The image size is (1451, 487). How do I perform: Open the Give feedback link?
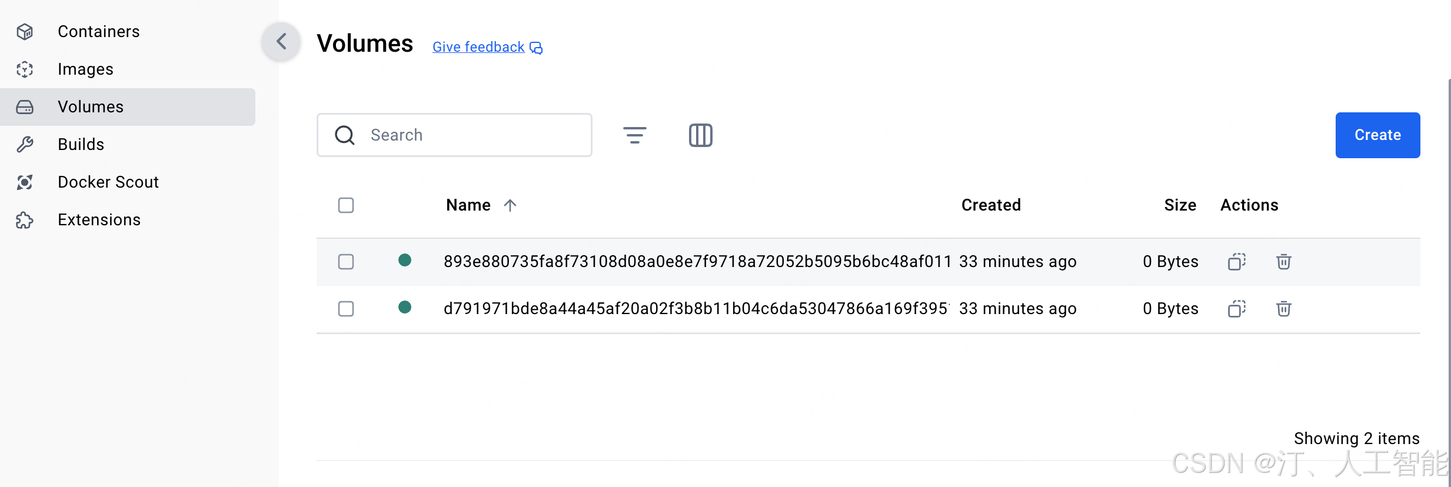point(478,47)
